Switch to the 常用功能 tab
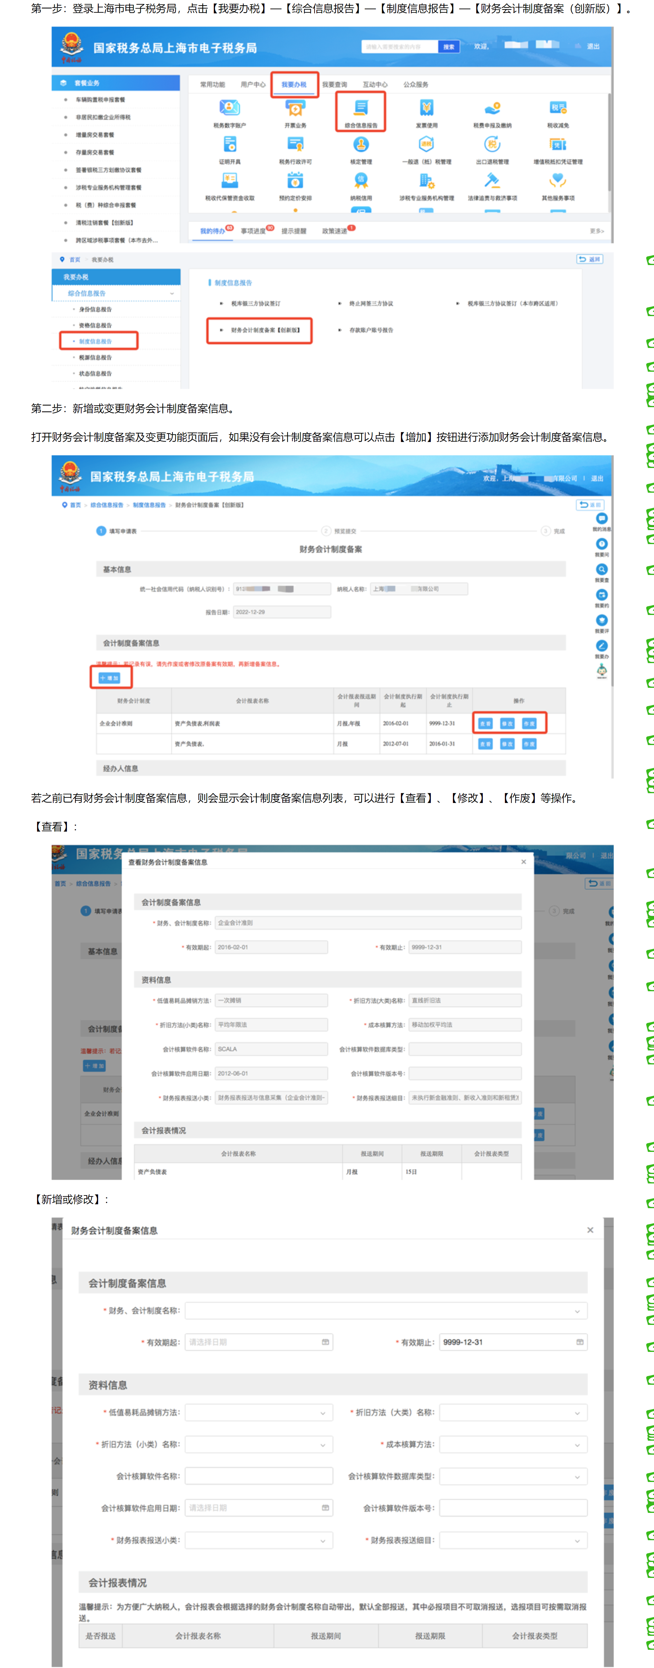Screen dimensions: 654x1668 point(212,85)
